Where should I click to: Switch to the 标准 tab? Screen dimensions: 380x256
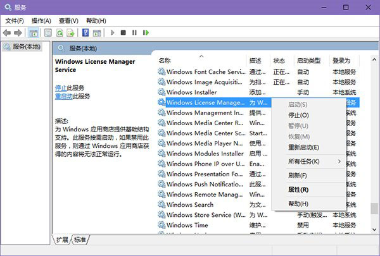(x=80, y=240)
